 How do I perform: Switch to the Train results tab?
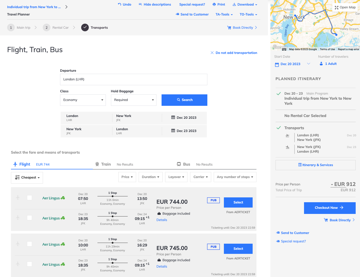coord(114,164)
